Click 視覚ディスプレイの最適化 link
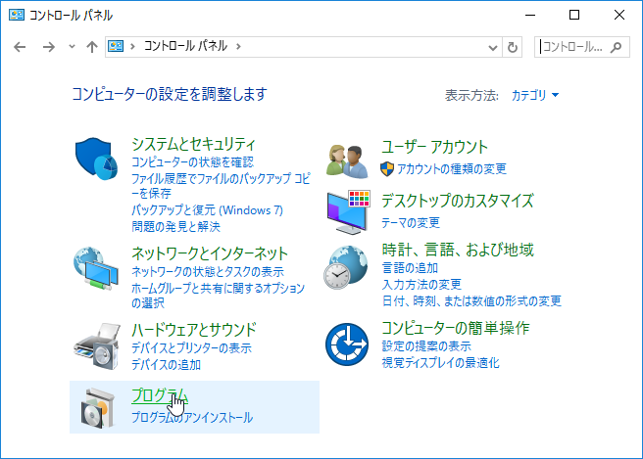The image size is (643, 459). [x=440, y=363]
